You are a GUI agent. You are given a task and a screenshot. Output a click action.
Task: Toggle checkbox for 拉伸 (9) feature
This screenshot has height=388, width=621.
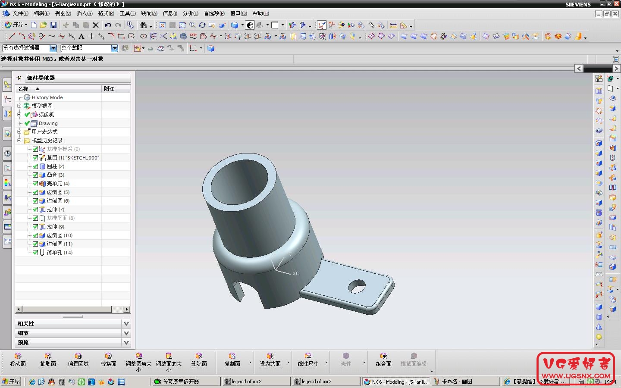pyautogui.click(x=35, y=227)
